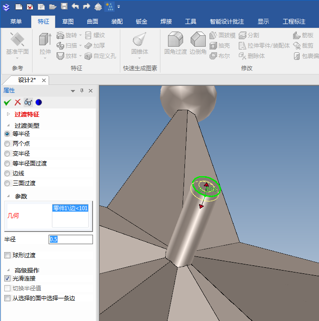Screen dimensions: 319x321
Task: Select the 面拔模 draft tool
Action: 222,35
